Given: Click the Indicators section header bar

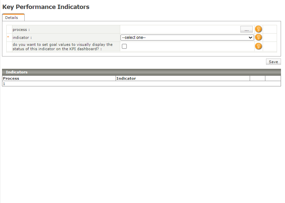Looking at the screenshot, I should click(x=142, y=72).
